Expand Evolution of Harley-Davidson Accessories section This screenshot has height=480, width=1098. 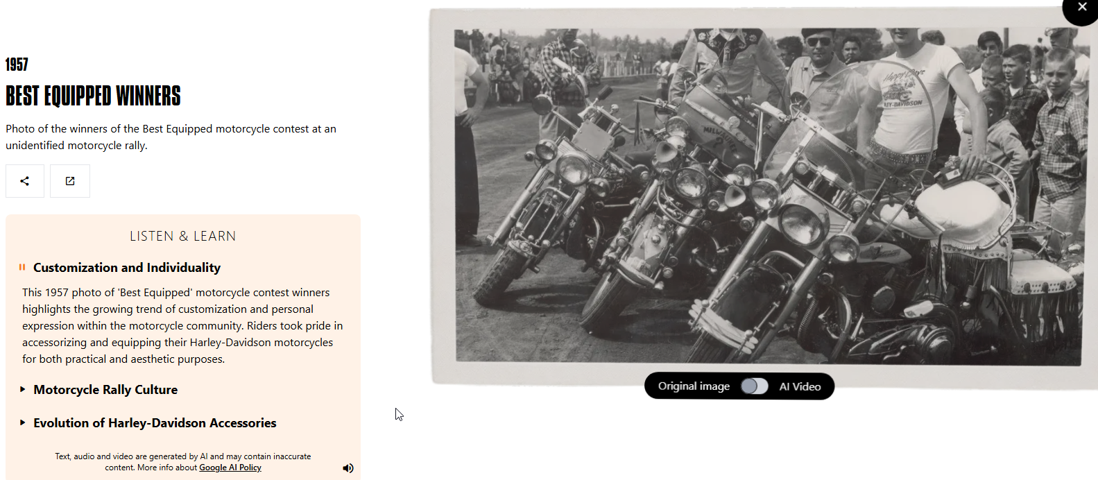pos(155,423)
